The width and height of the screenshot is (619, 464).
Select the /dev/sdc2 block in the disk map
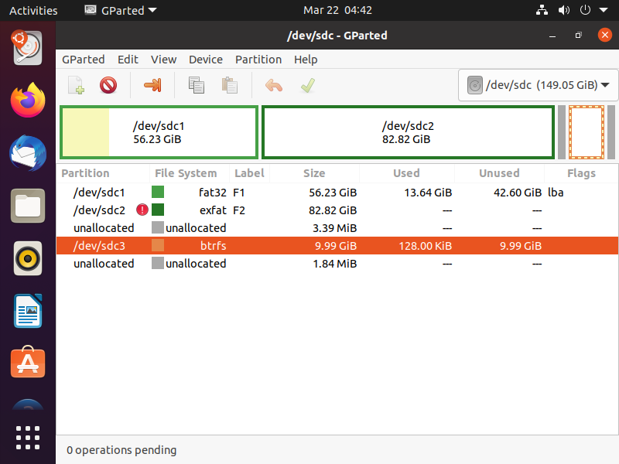pyautogui.click(x=408, y=132)
